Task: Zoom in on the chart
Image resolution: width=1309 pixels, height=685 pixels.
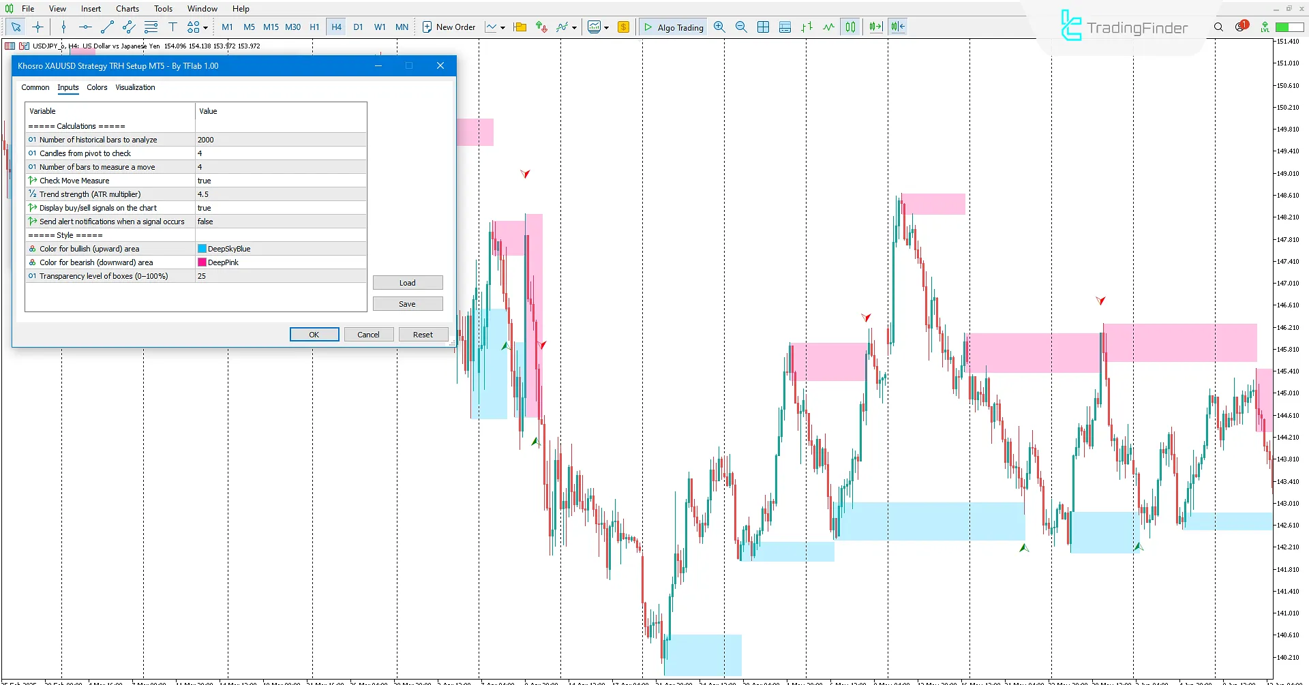Action: (719, 27)
